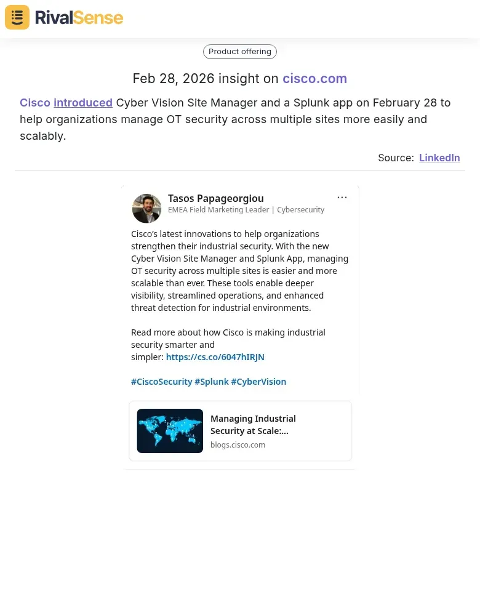Image resolution: width=480 pixels, height=591 pixels.
Task: Click the EMEA Field Marketing Leader subtitle
Action: [246, 209]
